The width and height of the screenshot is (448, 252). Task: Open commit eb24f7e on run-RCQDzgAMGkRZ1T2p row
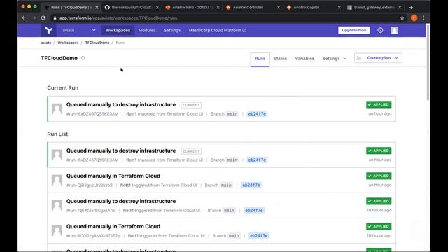pyautogui.click(x=259, y=236)
